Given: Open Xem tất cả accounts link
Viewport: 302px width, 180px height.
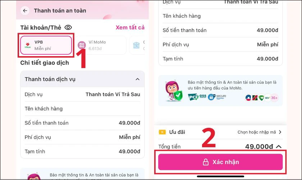Looking at the screenshot, I should [x=130, y=28].
